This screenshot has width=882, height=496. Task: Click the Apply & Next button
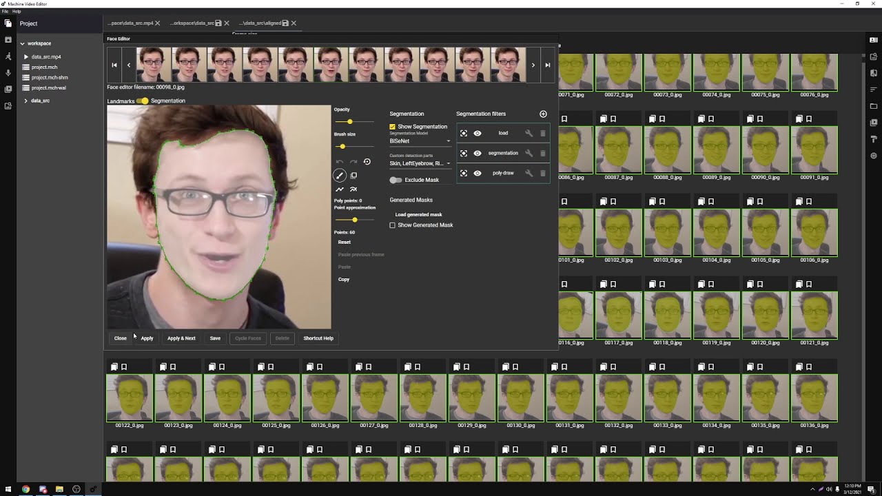[x=181, y=338]
